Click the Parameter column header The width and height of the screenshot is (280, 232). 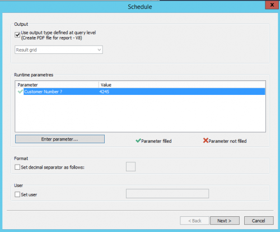point(57,85)
